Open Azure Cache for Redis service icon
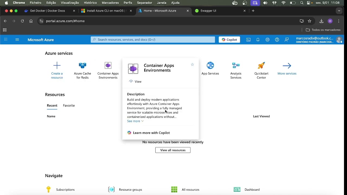Screen dimensions: 347x195 82,65
